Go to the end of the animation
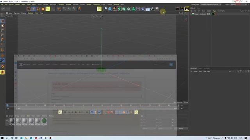The width and height of the screenshot is (250, 140). 87,112
